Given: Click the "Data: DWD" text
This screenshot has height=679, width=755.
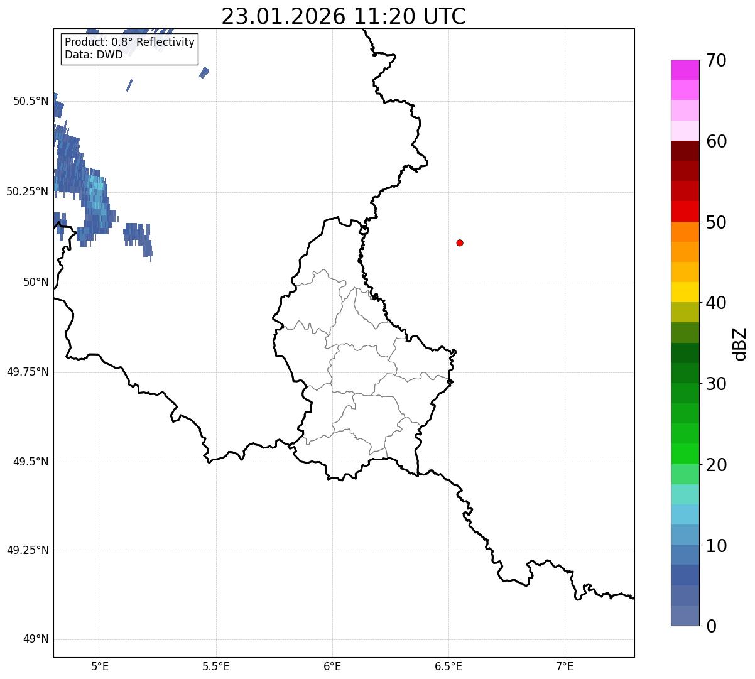Looking at the screenshot, I should [x=94, y=55].
